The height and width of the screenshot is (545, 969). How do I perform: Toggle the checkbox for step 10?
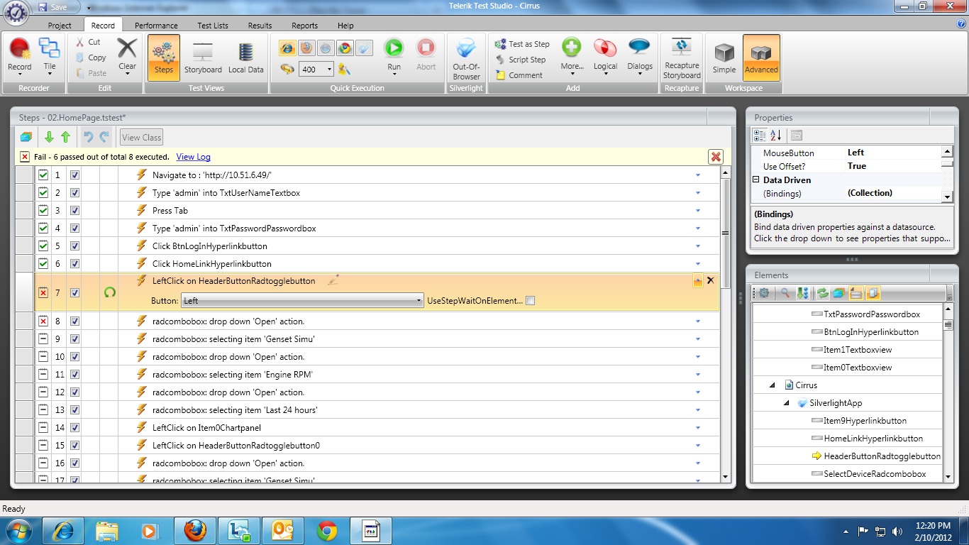point(74,356)
